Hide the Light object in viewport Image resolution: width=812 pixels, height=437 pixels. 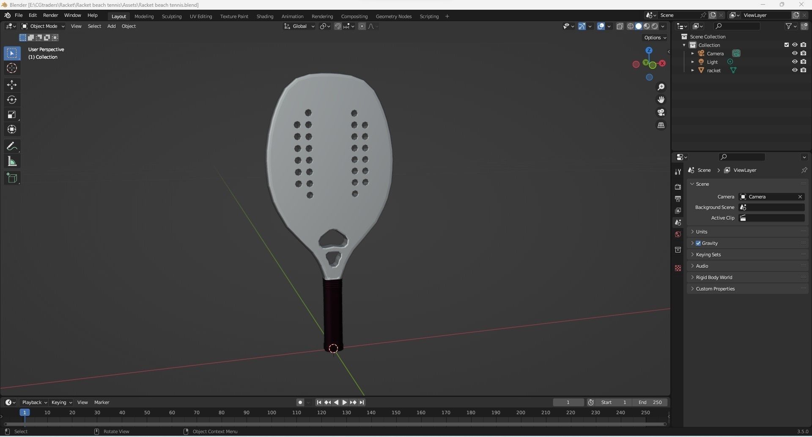click(795, 62)
